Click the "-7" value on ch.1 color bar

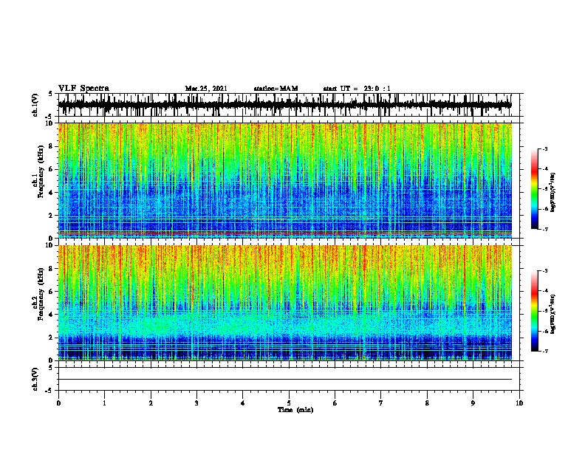tap(544, 229)
